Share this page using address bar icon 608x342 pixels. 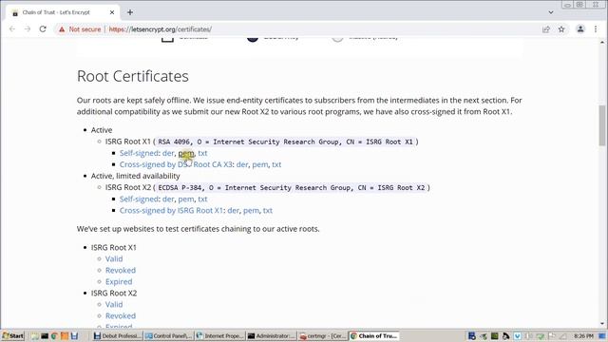[546, 29]
